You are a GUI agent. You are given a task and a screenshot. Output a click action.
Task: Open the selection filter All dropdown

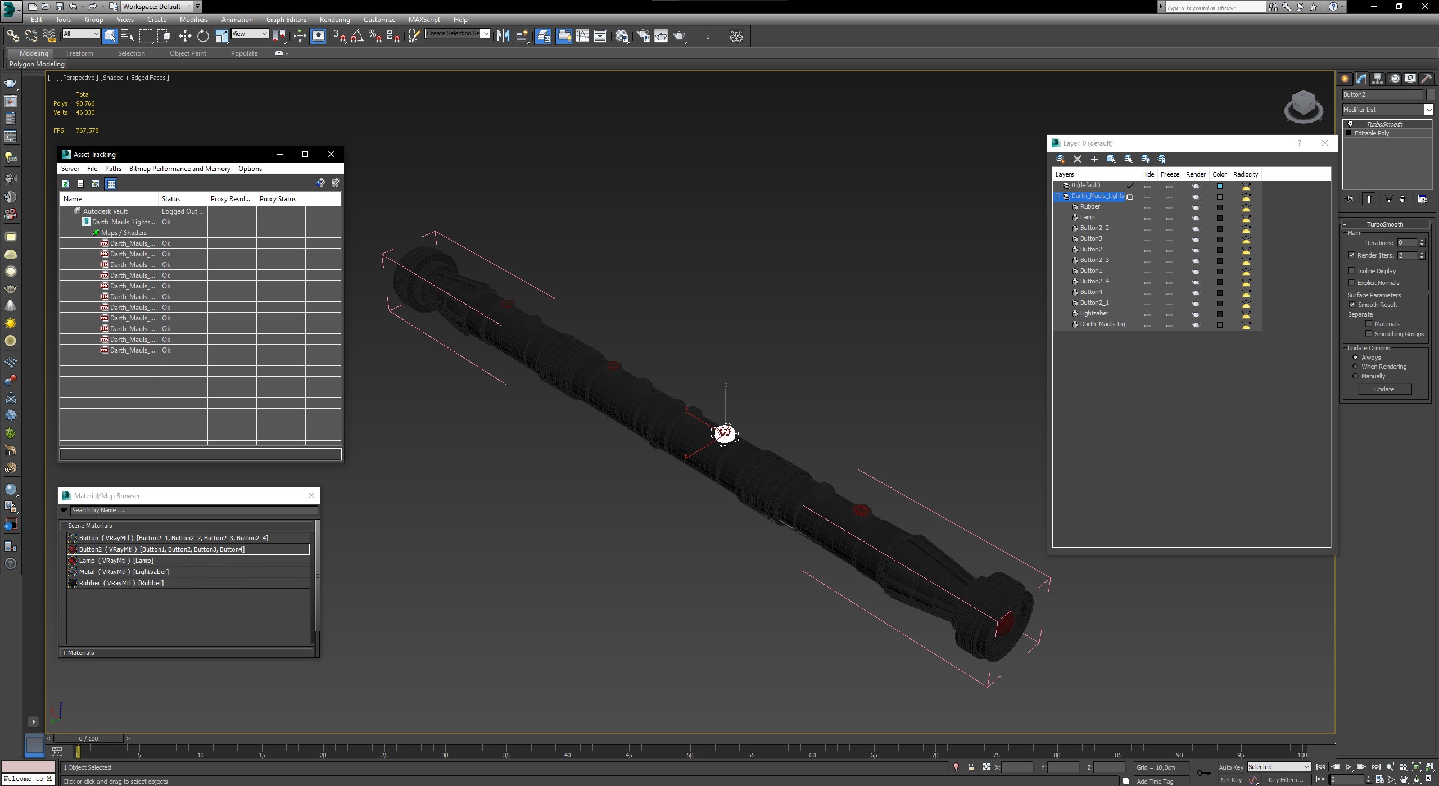point(81,34)
